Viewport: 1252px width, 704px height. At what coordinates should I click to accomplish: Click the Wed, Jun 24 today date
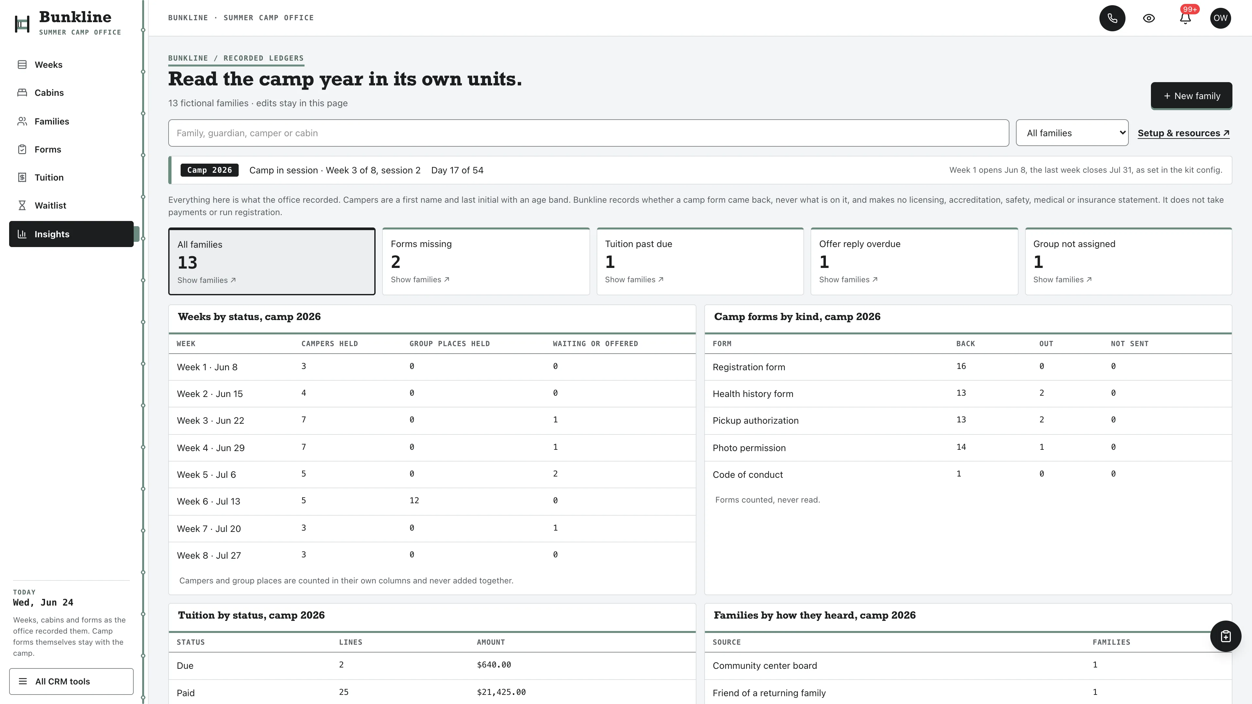coord(43,602)
